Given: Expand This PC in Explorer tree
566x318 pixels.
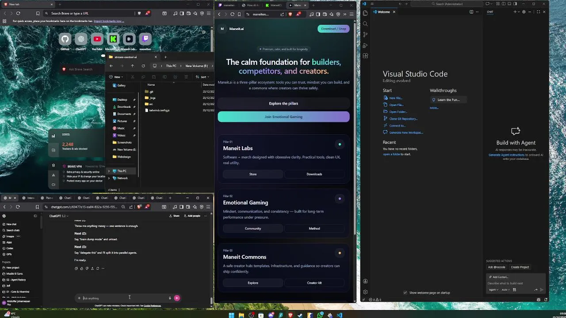Looking at the screenshot, I should coord(109,171).
